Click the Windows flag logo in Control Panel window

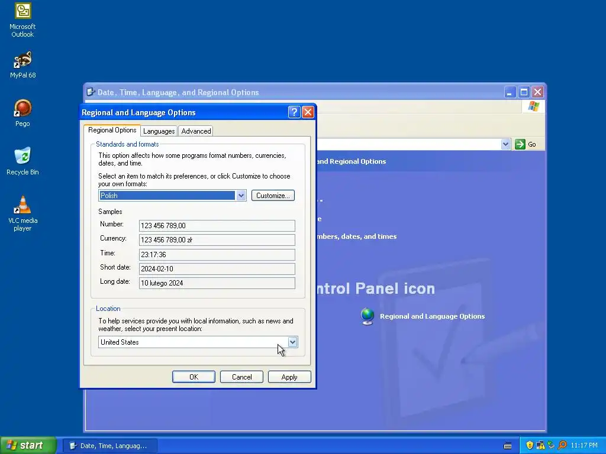[x=534, y=106]
